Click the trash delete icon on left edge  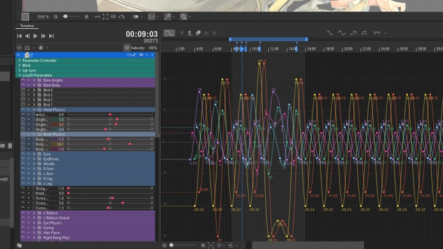tap(10, 146)
